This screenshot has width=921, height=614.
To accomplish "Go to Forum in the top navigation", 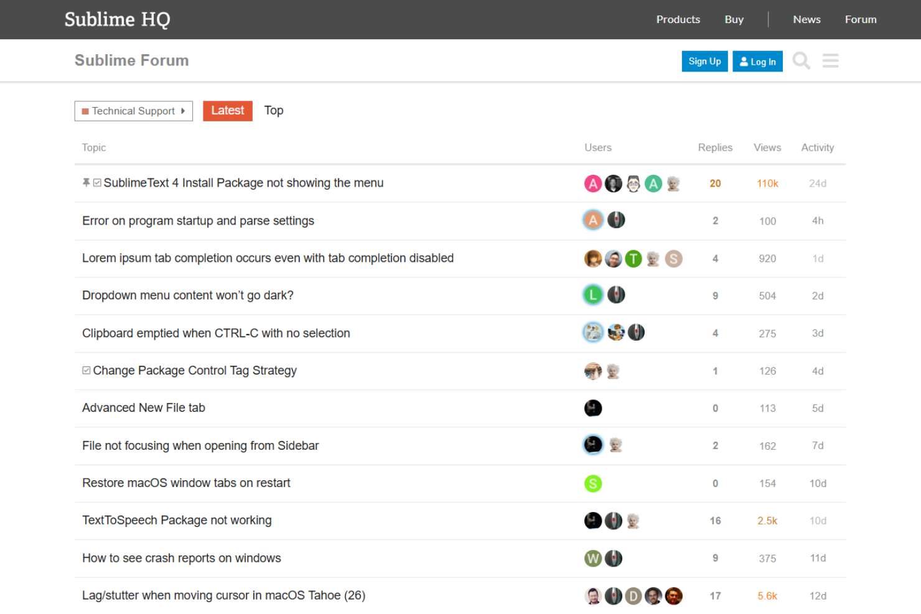I will pyautogui.click(x=861, y=19).
